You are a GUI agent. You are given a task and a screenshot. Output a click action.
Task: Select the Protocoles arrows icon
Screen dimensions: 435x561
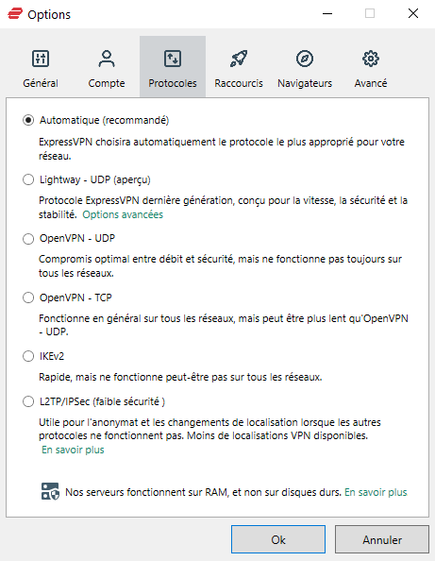tap(173, 59)
